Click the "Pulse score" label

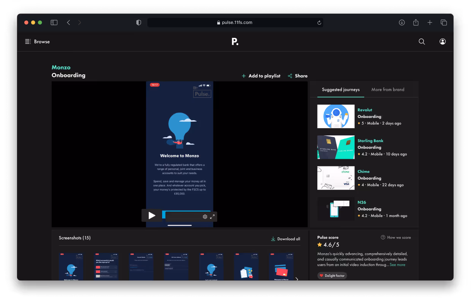[328, 237]
